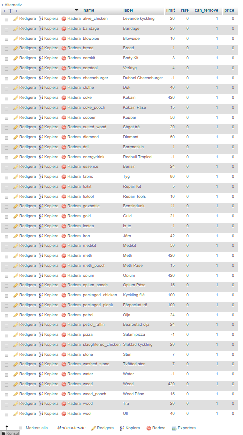Sort by the limit column header
243x435 pixels.
tap(170, 10)
